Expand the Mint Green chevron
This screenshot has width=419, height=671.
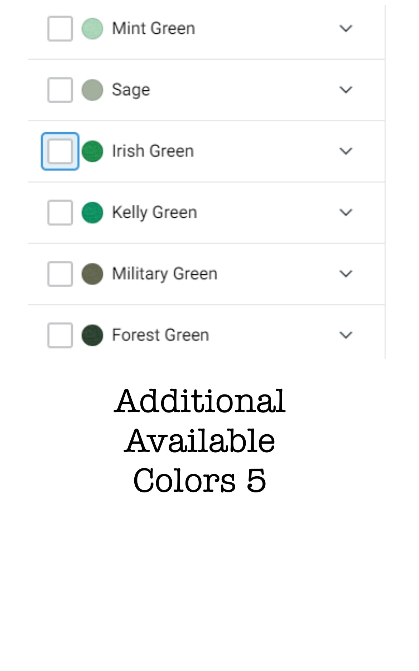pos(346,29)
